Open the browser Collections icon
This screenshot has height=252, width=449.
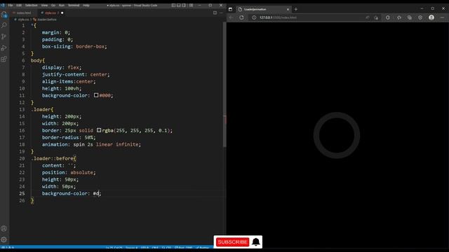click(x=410, y=17)
